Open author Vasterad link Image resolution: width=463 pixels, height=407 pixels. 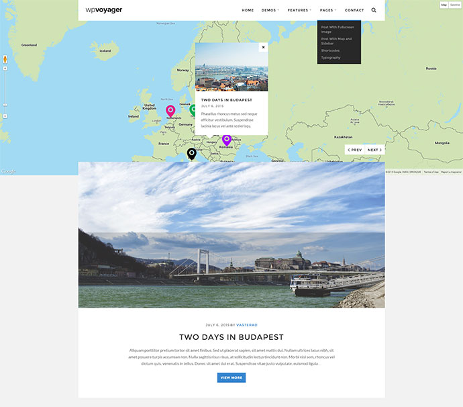click(x=247, y=325)
